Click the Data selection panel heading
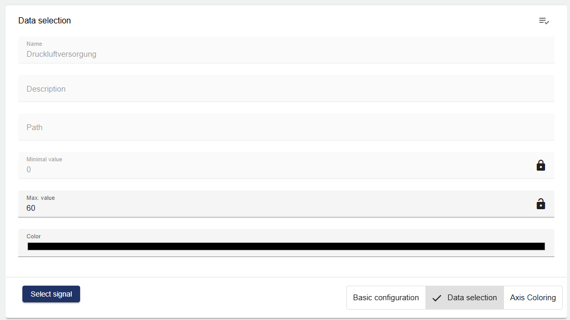The height and width of the screenshot is (320, 570). [45, 21]
